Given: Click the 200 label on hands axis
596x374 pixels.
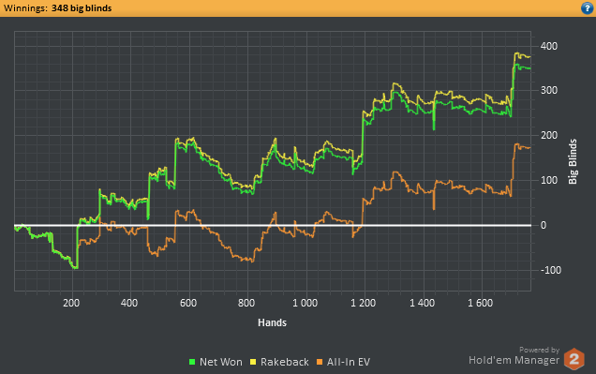Looking at the screenshot, I should 71,303.
